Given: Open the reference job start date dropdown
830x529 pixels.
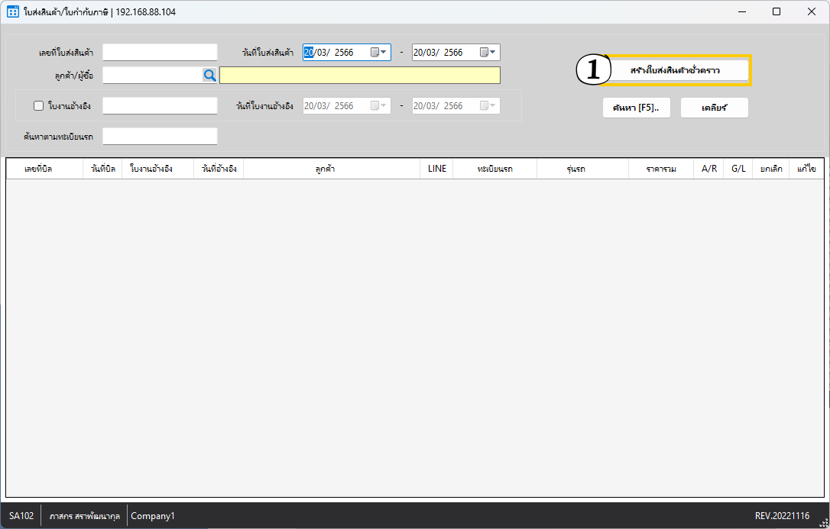Looking at the screenshot, I should pyautogui.click(x=380, y=106).
